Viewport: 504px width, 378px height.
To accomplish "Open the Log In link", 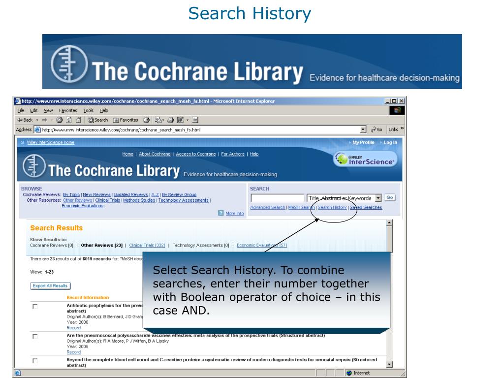I will pos(390,142).
